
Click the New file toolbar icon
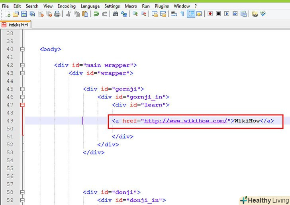tap(8, 14)
